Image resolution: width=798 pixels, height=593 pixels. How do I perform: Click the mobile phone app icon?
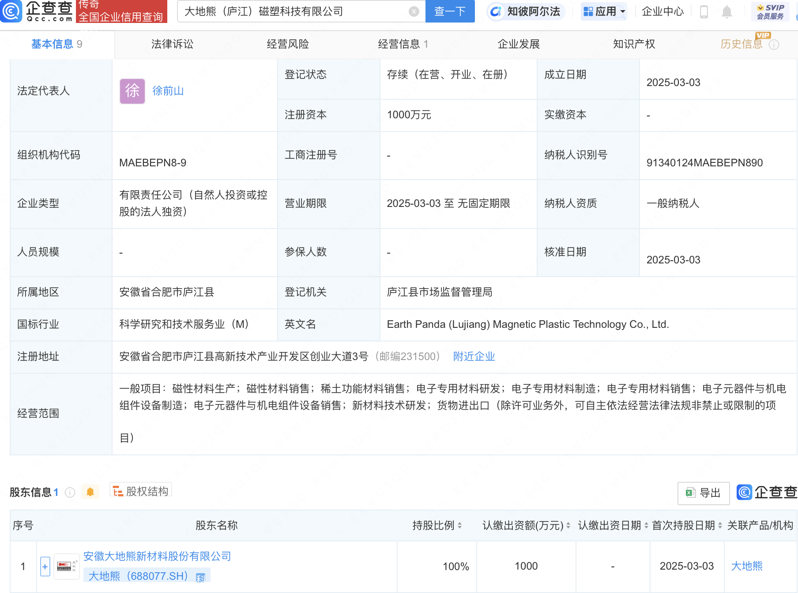coord(704,11)
